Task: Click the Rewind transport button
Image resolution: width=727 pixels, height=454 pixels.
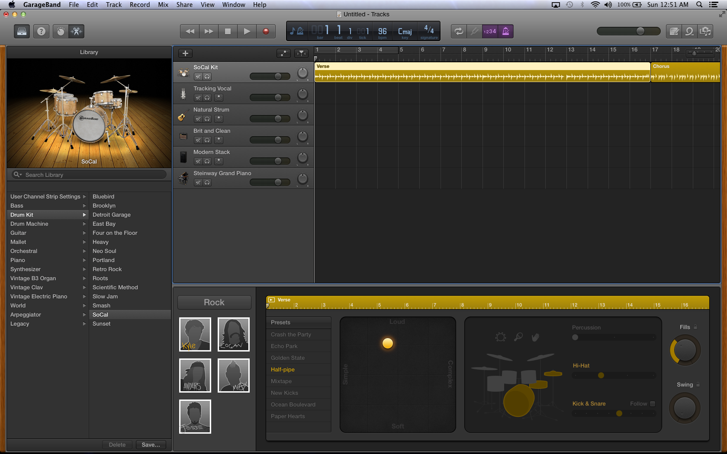Action: 190,31
